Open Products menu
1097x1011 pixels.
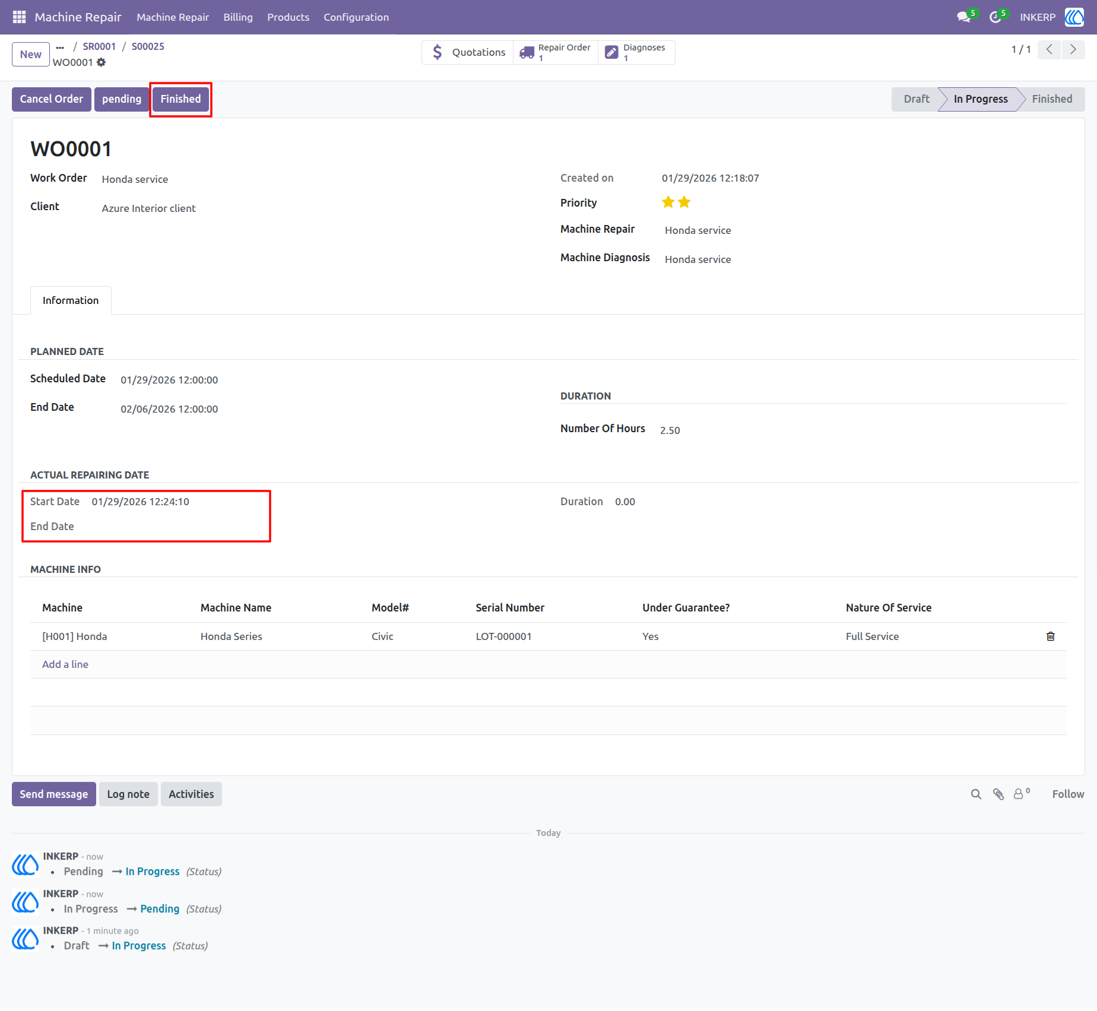tap(288, 17)
